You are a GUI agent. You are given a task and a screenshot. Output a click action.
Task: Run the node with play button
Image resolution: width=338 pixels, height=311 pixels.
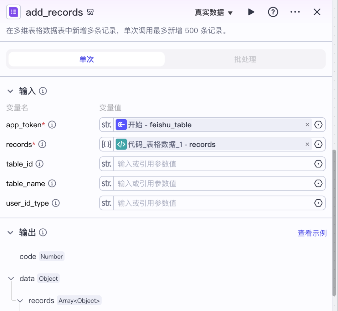[x=251, y=12]
